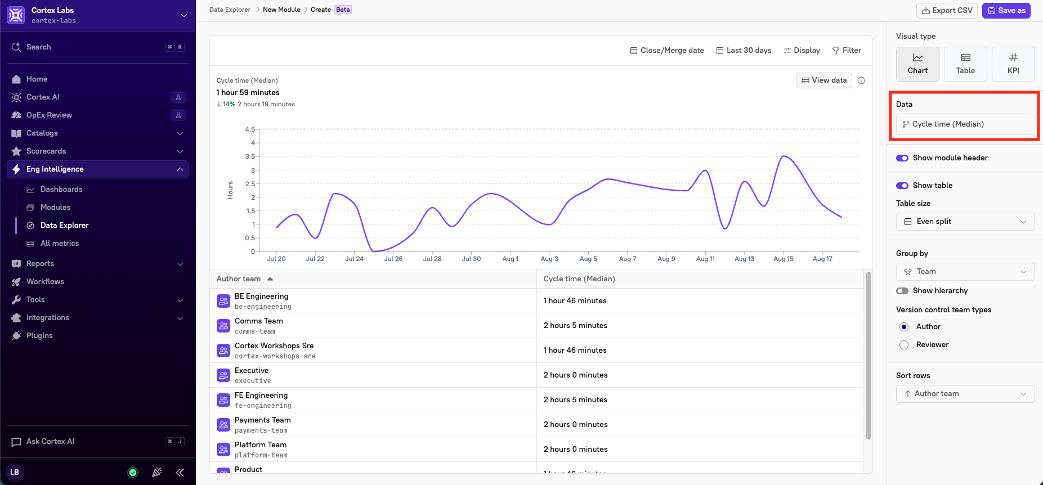The image size is (1043, 485).
Task: Open the Display options
Action: click(802, 51)
